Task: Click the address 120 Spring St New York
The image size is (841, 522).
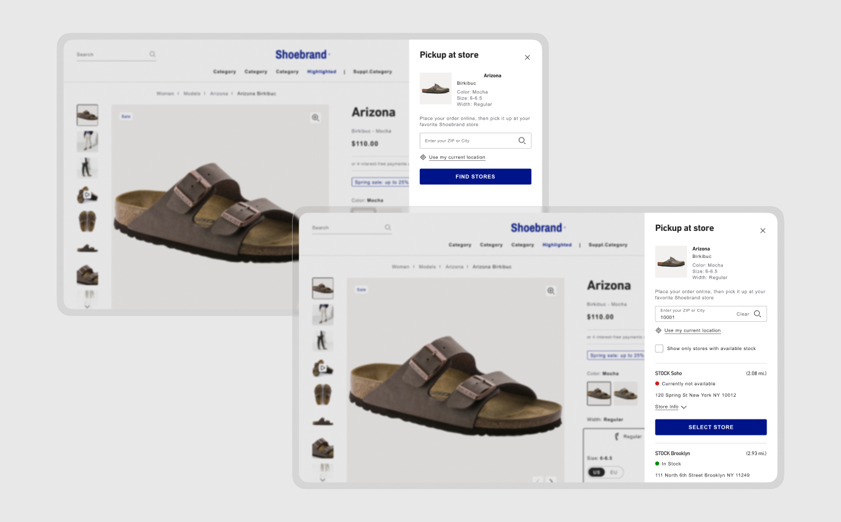Action: tap(695, 395)
